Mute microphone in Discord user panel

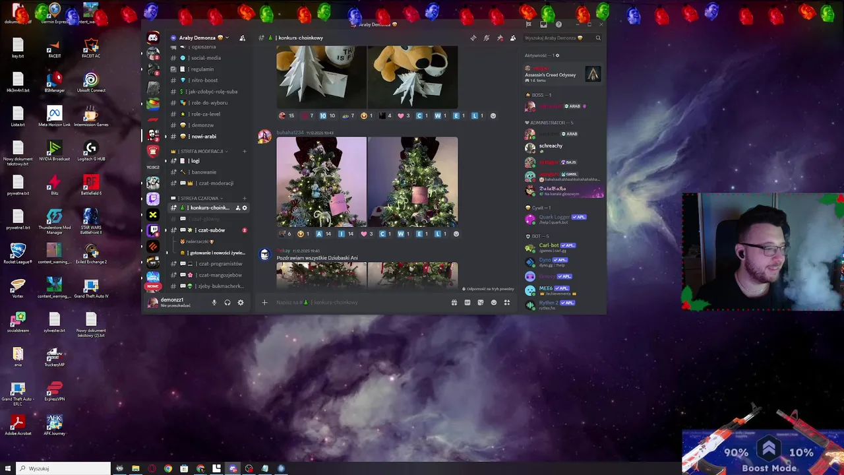click(214, 302)
